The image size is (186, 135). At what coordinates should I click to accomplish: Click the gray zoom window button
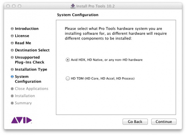click(x=20, y=6)
